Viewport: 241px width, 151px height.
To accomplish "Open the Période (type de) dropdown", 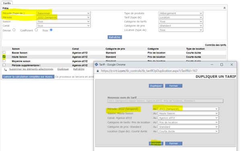I will click(63, 13).
